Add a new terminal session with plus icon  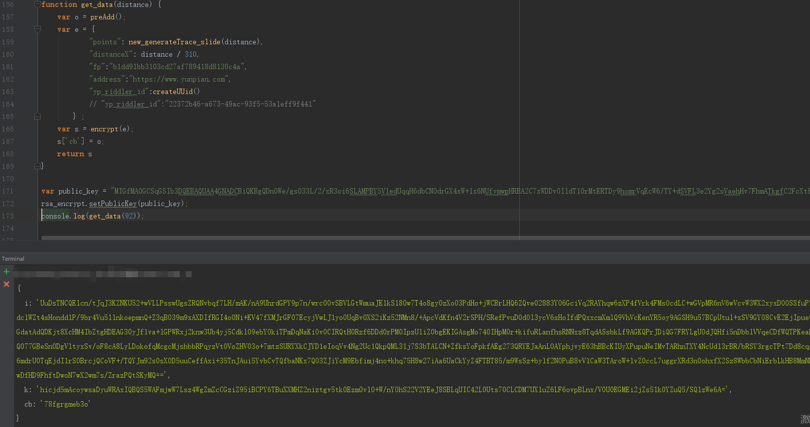6,272
